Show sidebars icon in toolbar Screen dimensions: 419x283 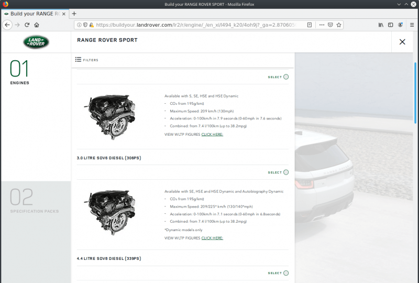coord(390,25)
